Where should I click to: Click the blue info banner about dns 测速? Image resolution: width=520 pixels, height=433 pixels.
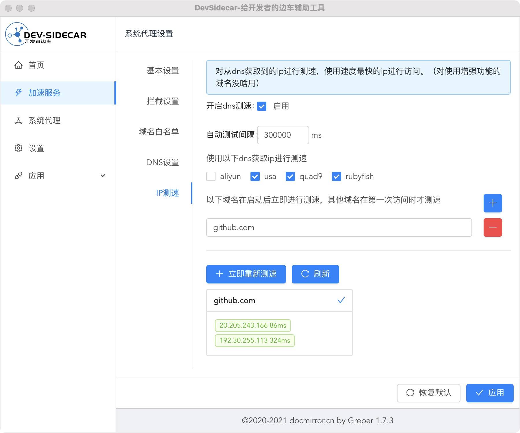coord(358,77)
